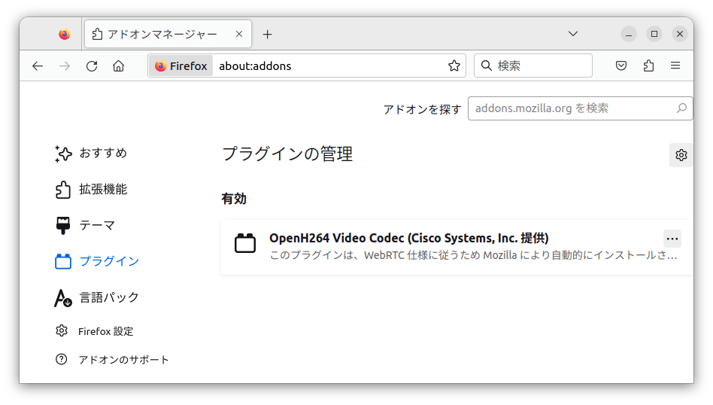Close the アドオンマネージャー tab
713x405 pixels.
(239, 34)
